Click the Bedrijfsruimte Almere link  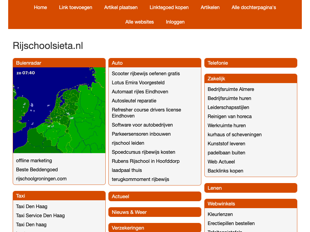[231, 89]
